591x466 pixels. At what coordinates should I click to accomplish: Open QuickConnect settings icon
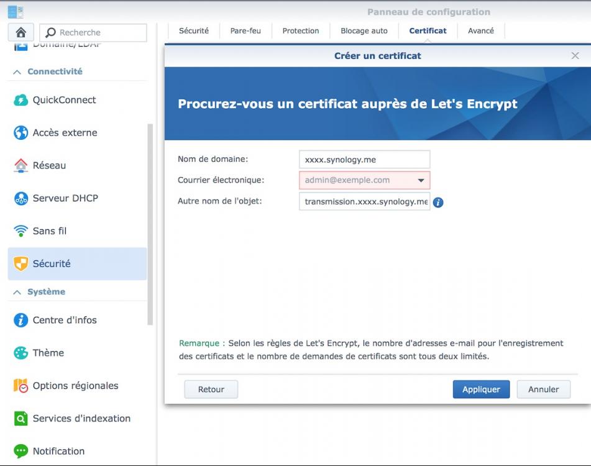tap(21, 100)
